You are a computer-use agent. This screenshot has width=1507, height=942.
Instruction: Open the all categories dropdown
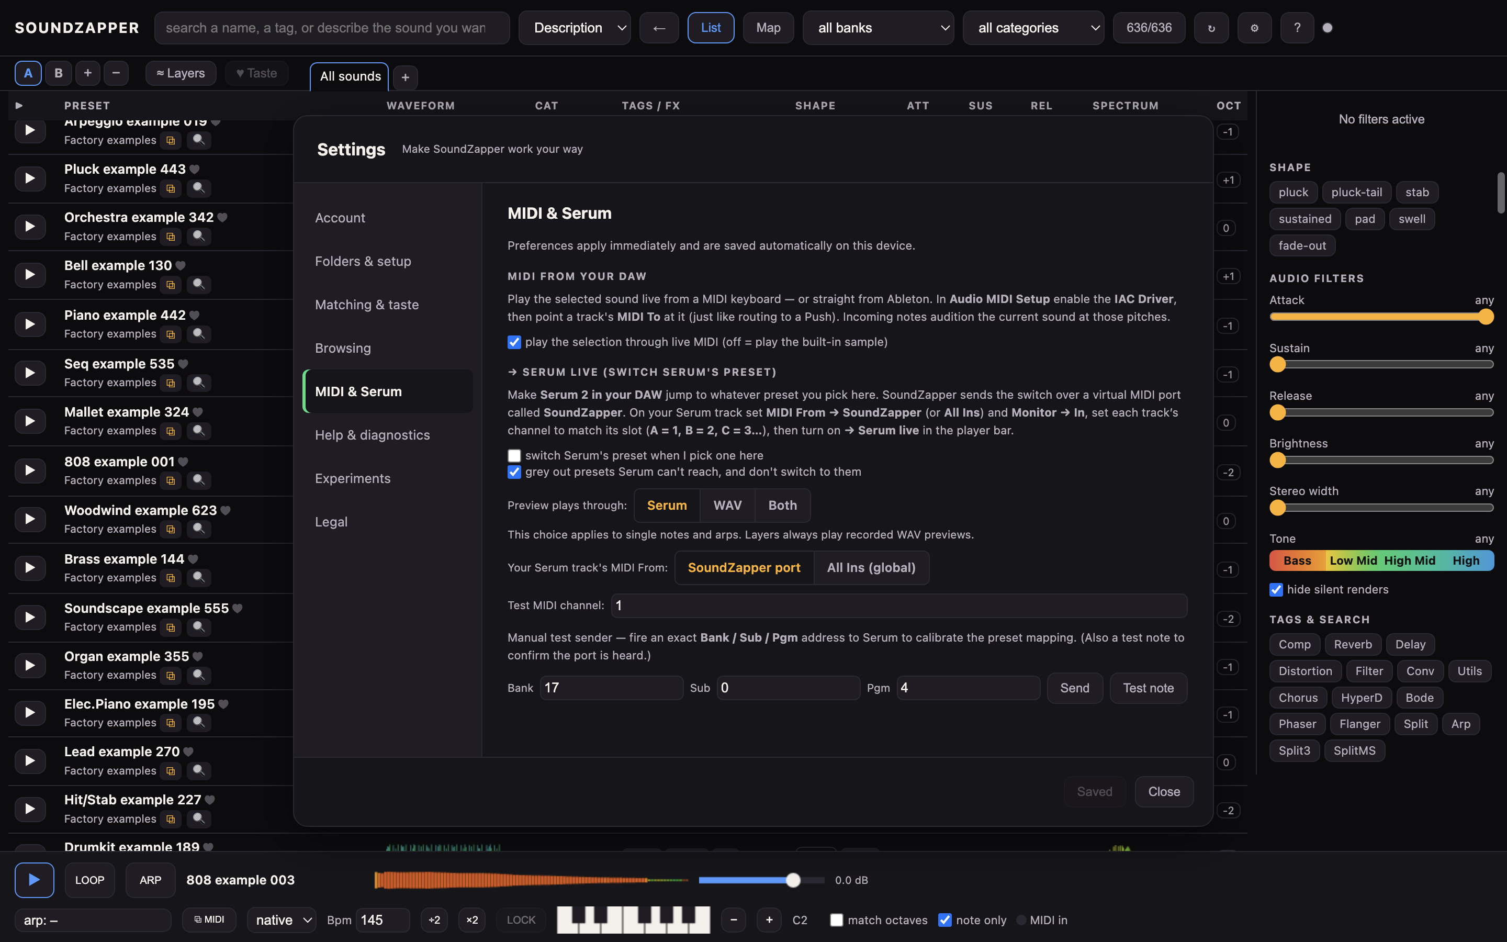tap(1033, 28)
